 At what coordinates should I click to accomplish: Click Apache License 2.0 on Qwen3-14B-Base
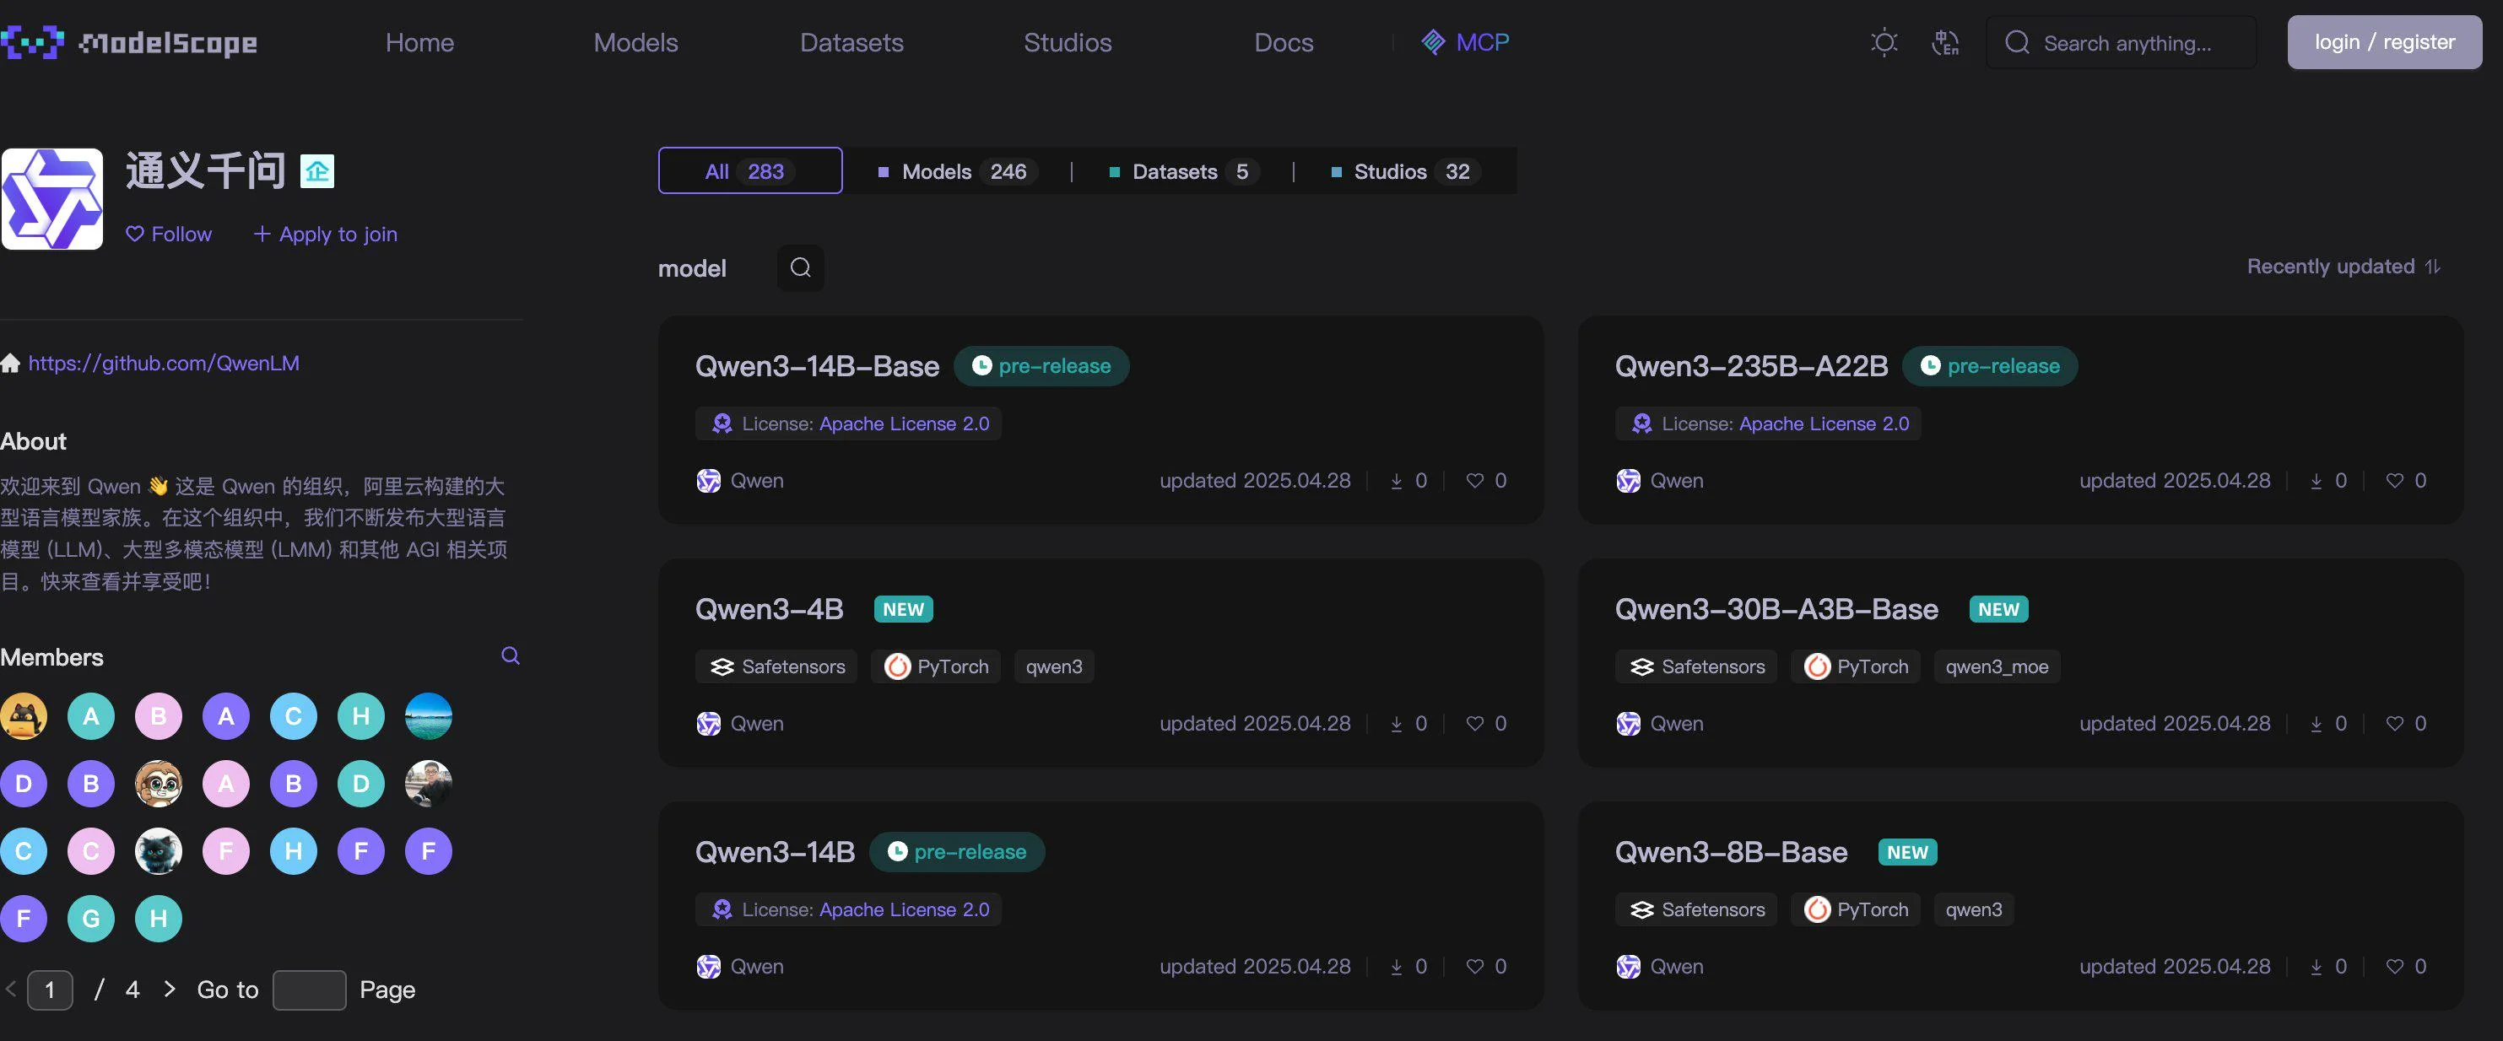(x=904, y=423)
